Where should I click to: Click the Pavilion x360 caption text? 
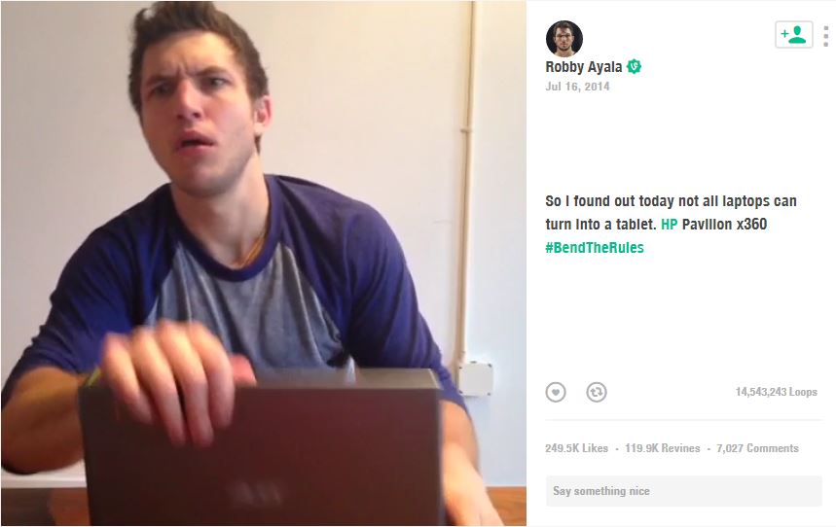pos(724,225)
